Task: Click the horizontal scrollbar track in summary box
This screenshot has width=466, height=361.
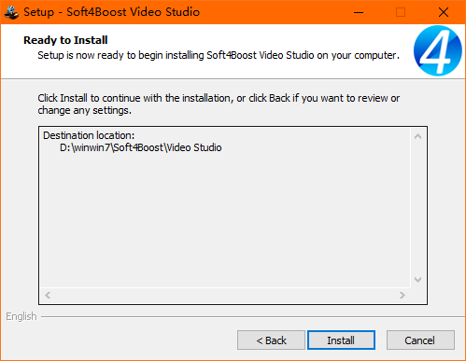Action: tap(225, 295)
